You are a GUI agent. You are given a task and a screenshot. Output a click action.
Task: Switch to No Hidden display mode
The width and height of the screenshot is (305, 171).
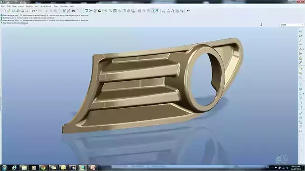148,11
